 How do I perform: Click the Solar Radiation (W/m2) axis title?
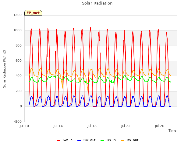tap(4, 69)
